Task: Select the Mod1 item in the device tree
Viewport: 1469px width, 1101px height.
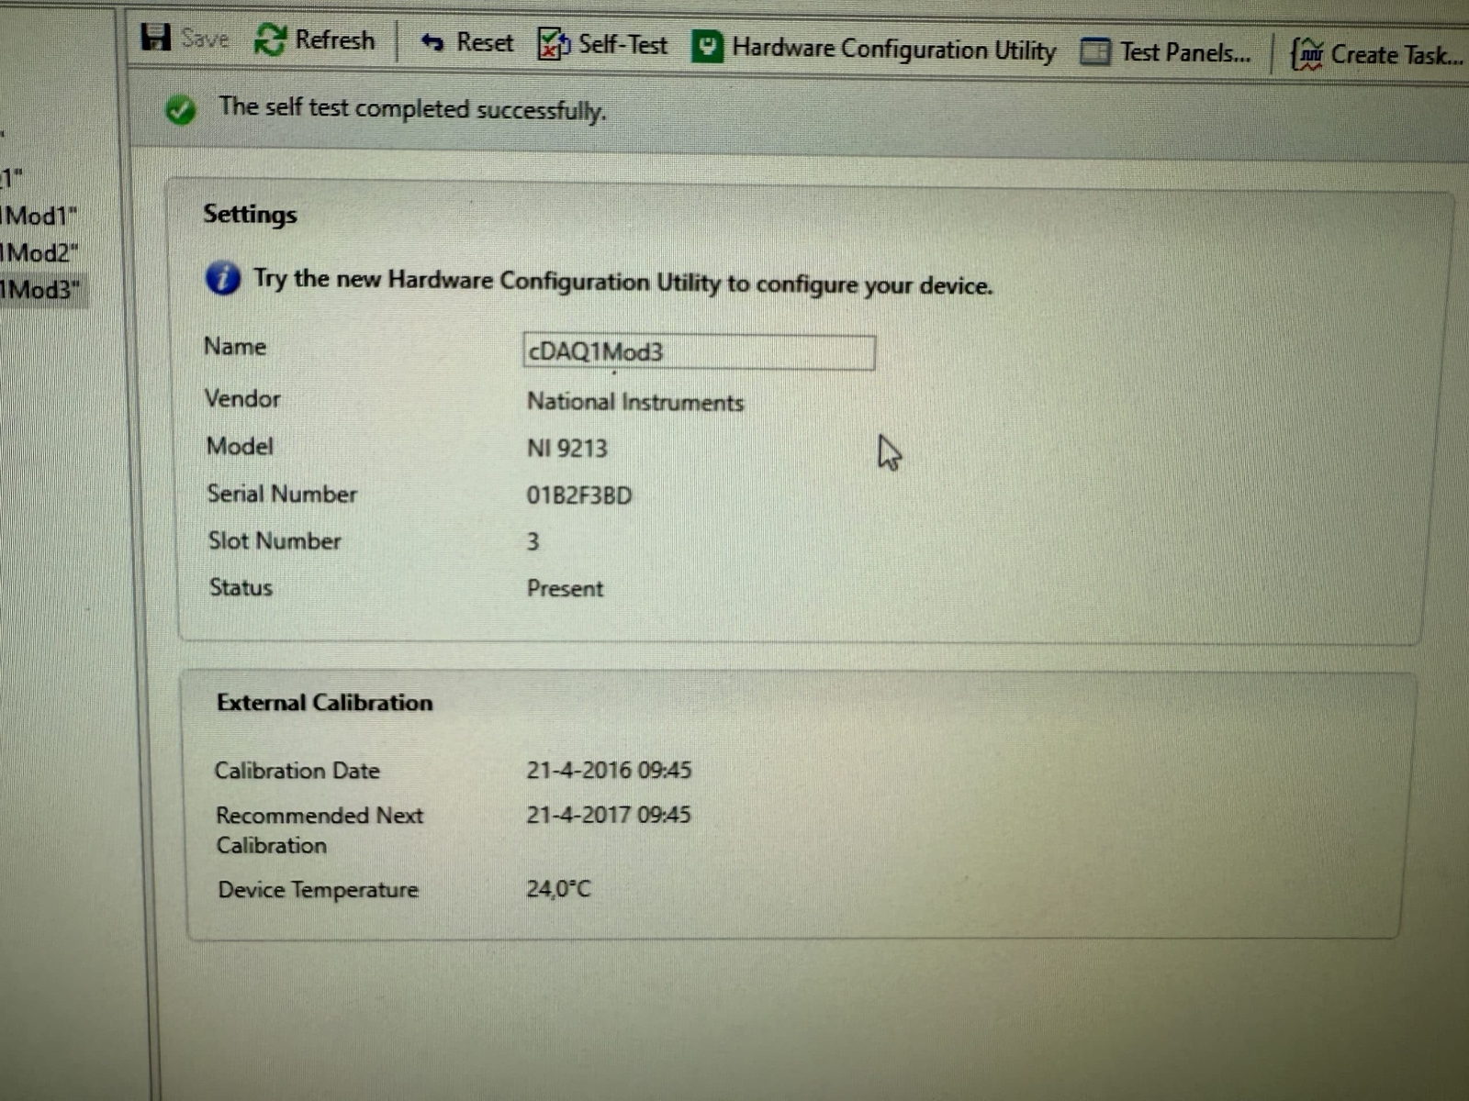Action: [x=39, y=216]
